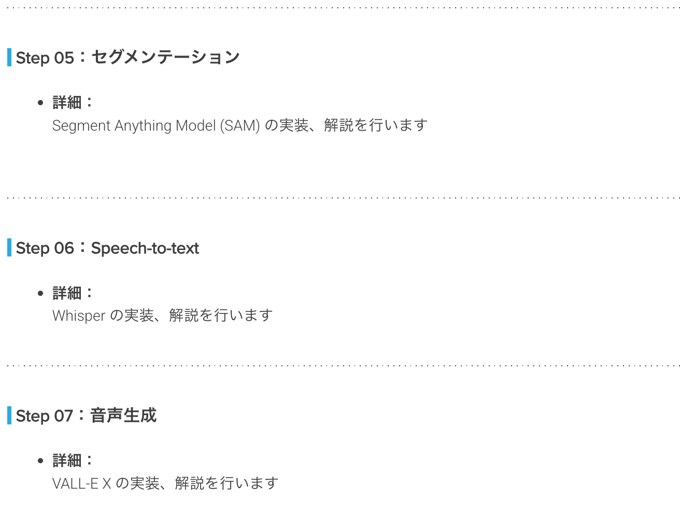Click the 'Segment Anything Model' text
This screenshot has height=513, width=680.
click(x=134, y=125)
